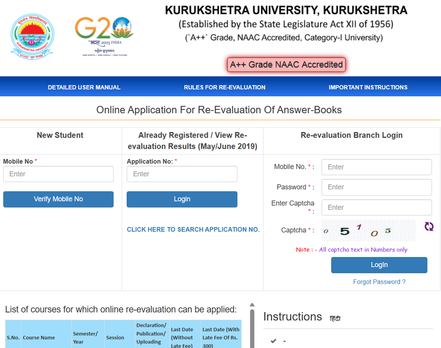Viewport: 441px width, 348px height.
Task: Click Already Registered / View Re-evaluation Results heading
Action: [x=193, y=141]
